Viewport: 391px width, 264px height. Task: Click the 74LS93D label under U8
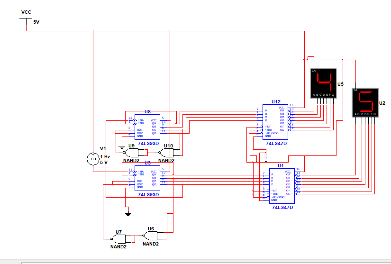click(148, 143)
